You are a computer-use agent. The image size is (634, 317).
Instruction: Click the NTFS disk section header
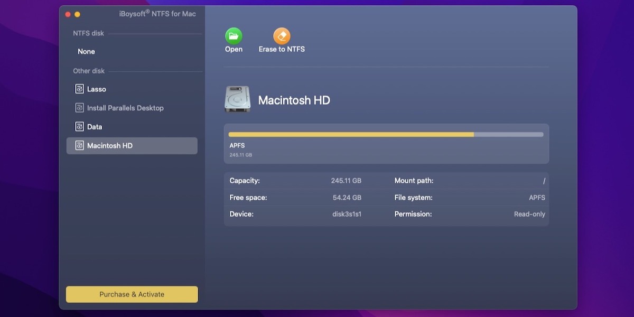(88, 33)
